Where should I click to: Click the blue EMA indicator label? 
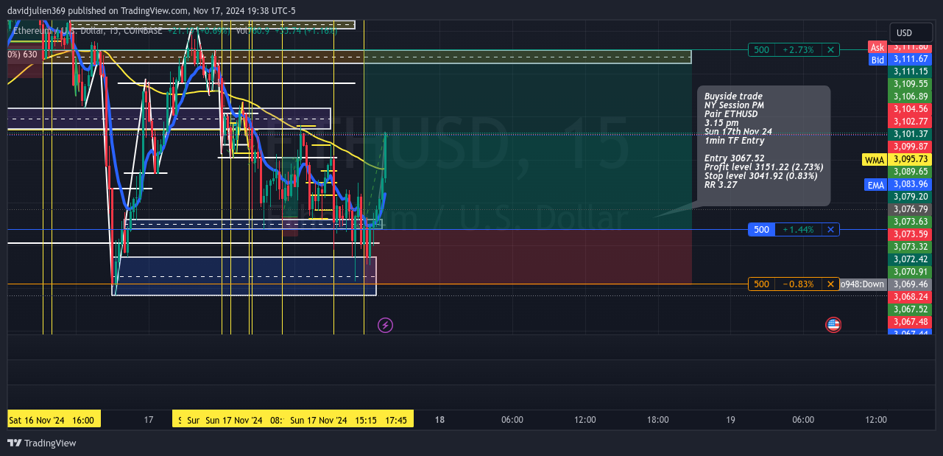pos(876,185)
